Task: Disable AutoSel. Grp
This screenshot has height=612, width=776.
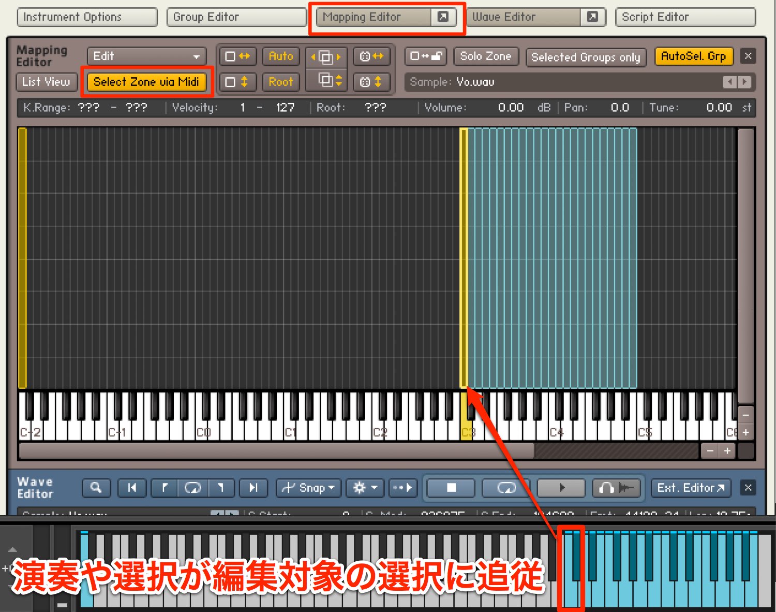Action: pos(694,56)
